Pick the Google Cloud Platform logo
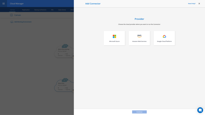 (164, 36)
